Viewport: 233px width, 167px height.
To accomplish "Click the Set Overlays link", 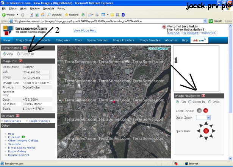I will [13, 121].
